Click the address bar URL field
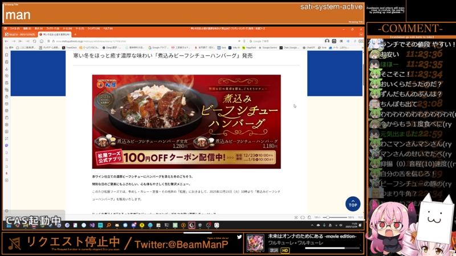Viewport: 456px width, 256px height. pyautogui.click(x=145, y=41)
